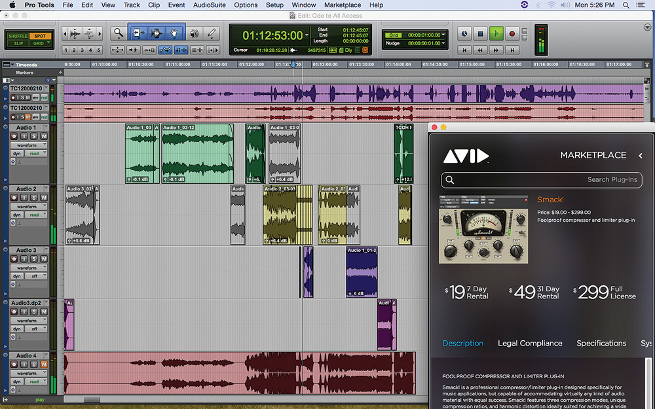Solo the Audio 2 track
The height and width of the screenshot is (409, 655).
tap(34, 197)
